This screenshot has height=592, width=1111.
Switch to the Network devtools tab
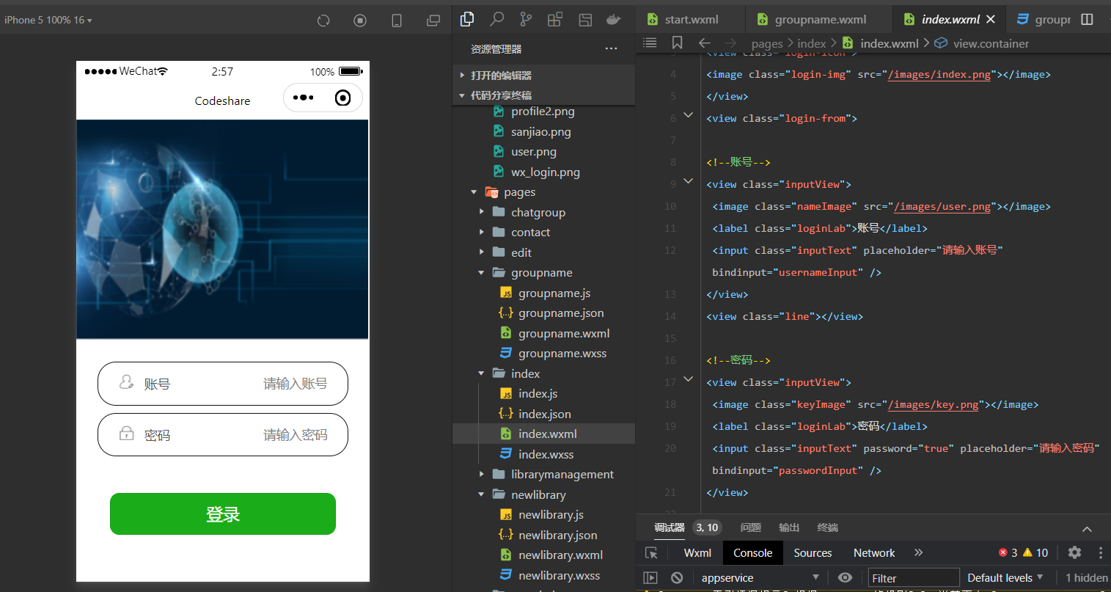pos(874,552)
